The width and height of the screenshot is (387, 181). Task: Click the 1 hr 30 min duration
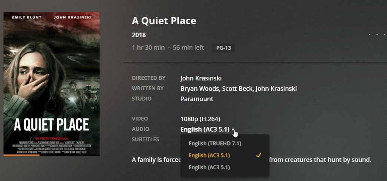tap(148, 48)
